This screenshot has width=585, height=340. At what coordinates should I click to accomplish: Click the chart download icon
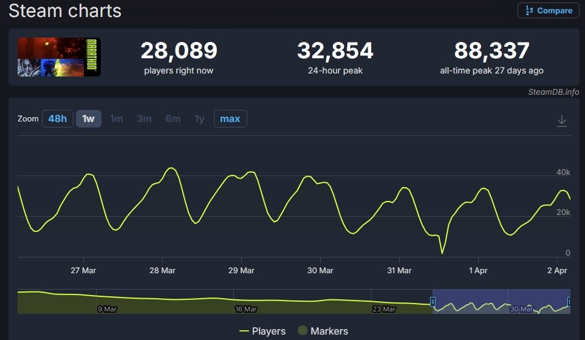pyautogui.click(x=561, y=121)
